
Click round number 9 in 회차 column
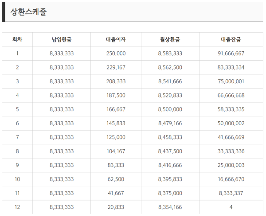click(x=17, y=165)
